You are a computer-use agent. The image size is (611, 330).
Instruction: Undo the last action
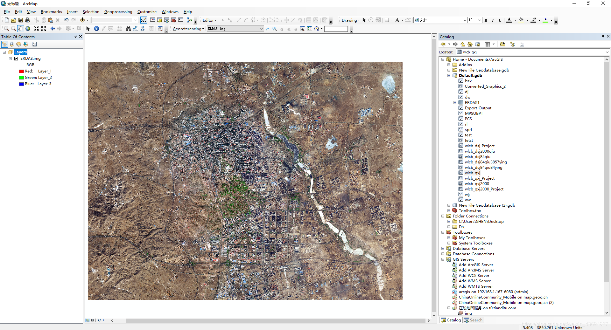coord(66,20)
